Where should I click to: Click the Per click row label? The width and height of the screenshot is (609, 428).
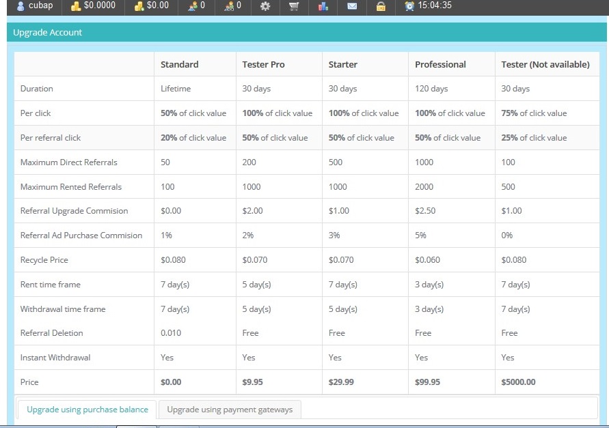36,113
